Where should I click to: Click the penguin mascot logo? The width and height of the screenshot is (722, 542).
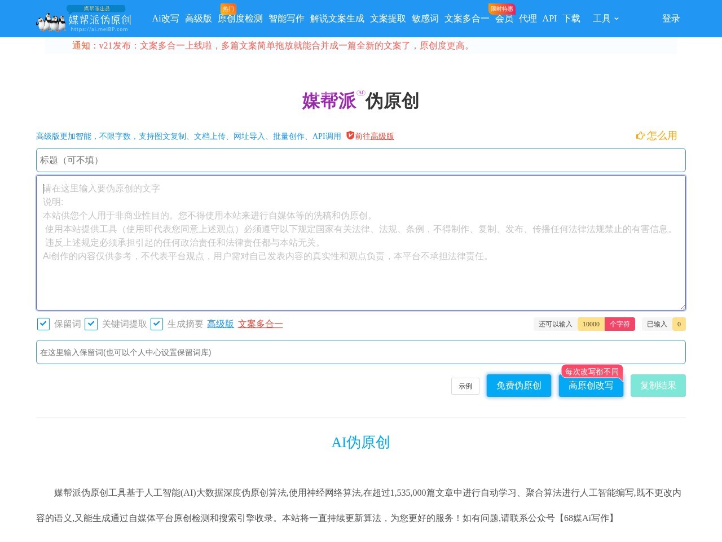pyautogui.click(x=51, y=21)
